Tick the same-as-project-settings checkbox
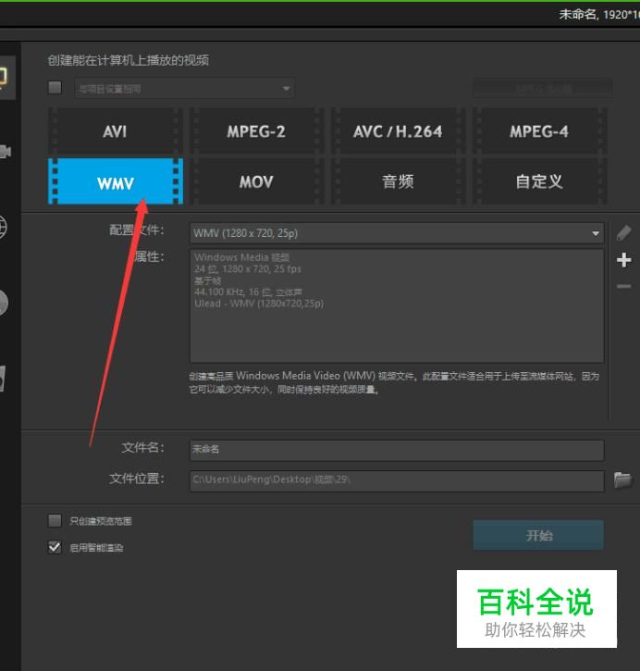 (55, 88)
